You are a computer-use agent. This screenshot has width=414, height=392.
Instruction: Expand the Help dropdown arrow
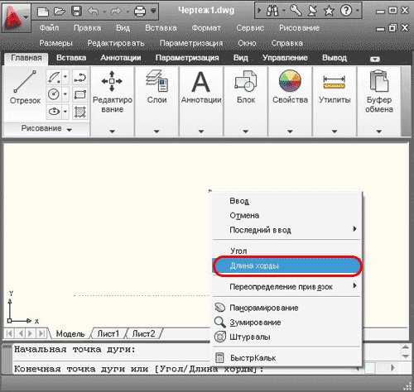pos(358,11)
